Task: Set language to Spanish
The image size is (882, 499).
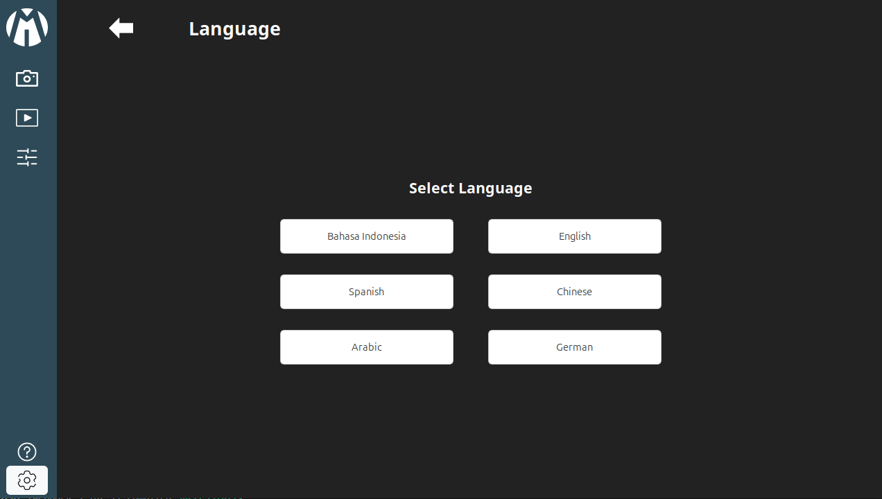Action: [366, 292]
